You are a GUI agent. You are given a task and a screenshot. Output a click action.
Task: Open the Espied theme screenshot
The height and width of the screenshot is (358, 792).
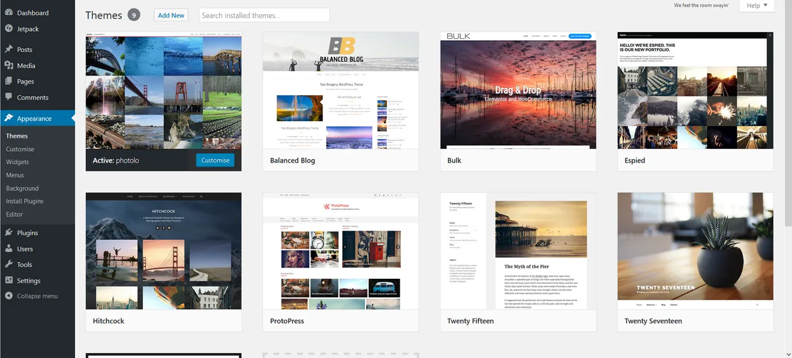[x=695, y=90]
